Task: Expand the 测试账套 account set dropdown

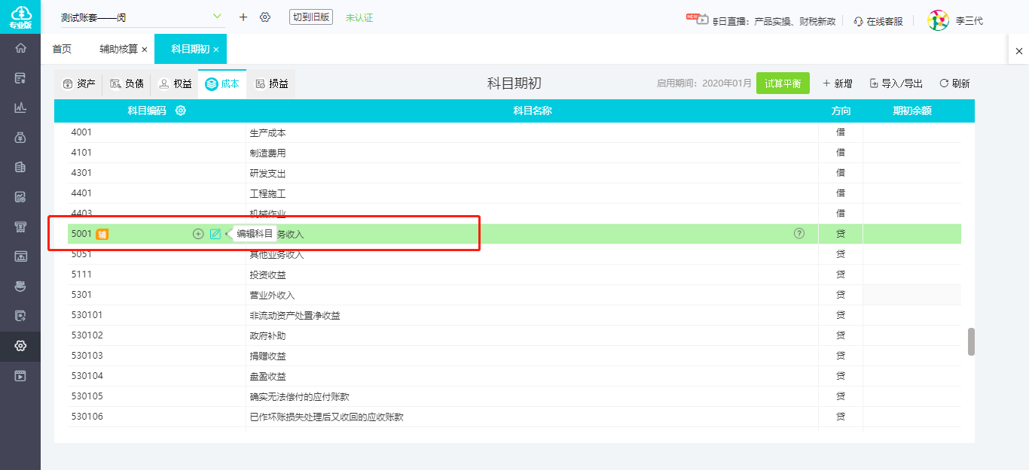Action: (x=217, y=17)
